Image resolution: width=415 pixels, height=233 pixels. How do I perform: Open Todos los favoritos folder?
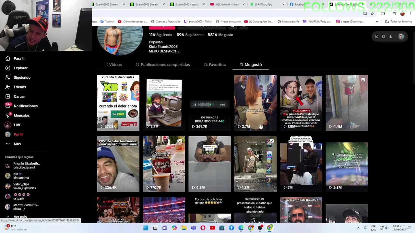point(398,22)
